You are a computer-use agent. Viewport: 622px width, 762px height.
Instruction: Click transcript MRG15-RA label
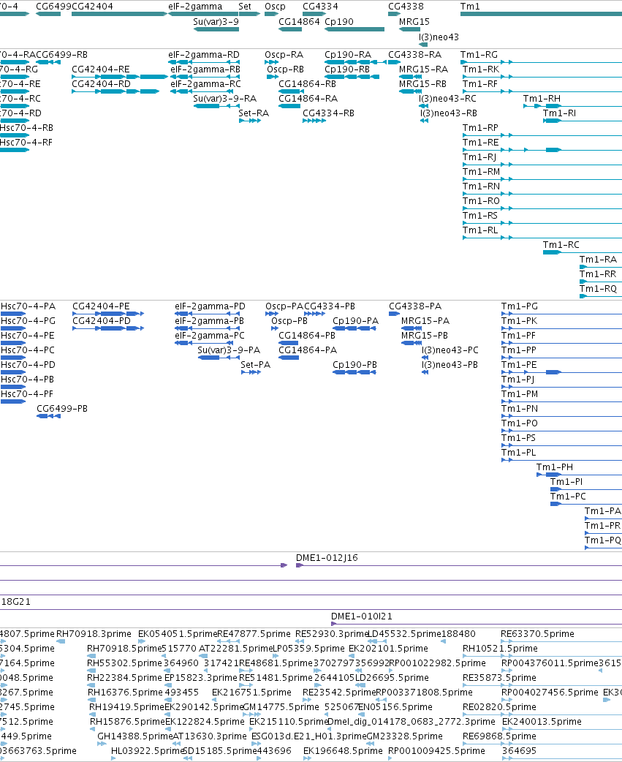[423, 69]
